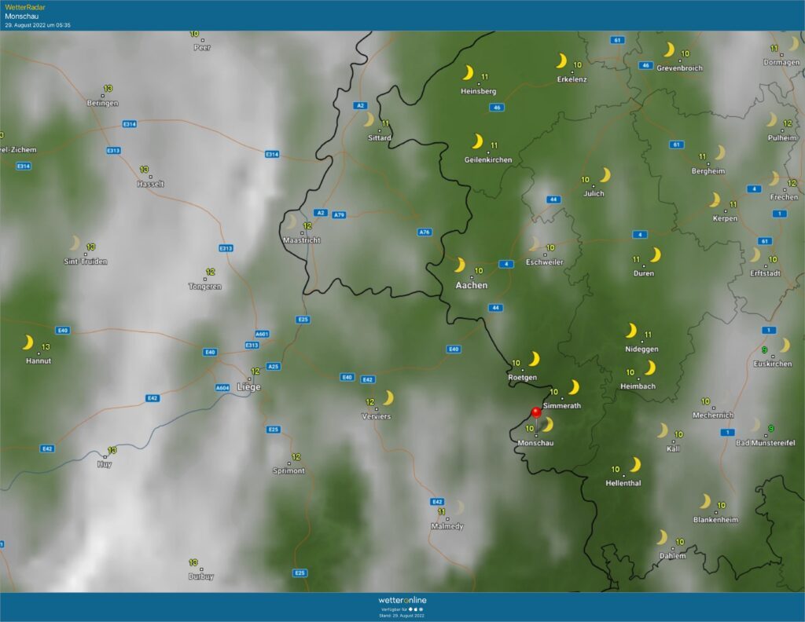Select the Eschweiler town label
Image resolution: width=805 pixels, height=622 pixels.
pyautogui.click(x=545, y=262)
